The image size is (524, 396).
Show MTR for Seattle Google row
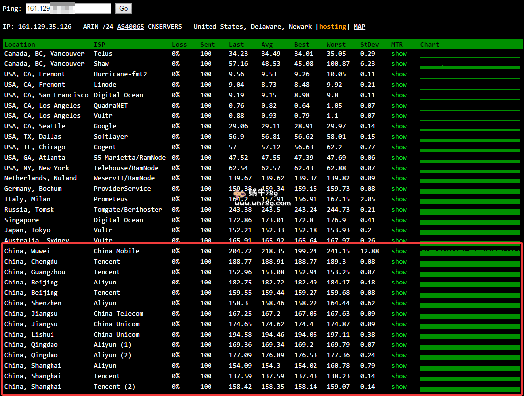click(x=399, y=126)
